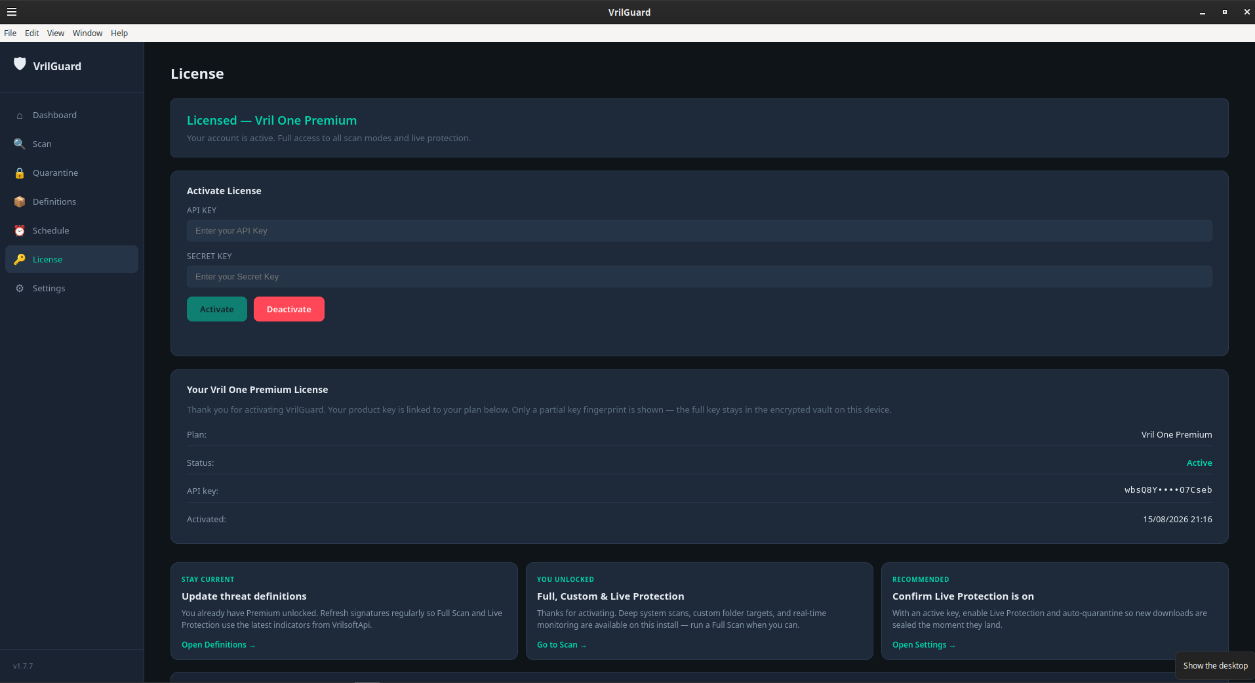The width and height of the screenshot is (1255, 683).
Task: Follow the Go to Scan link
Action: pyautogui.click(x=561, y=645)
